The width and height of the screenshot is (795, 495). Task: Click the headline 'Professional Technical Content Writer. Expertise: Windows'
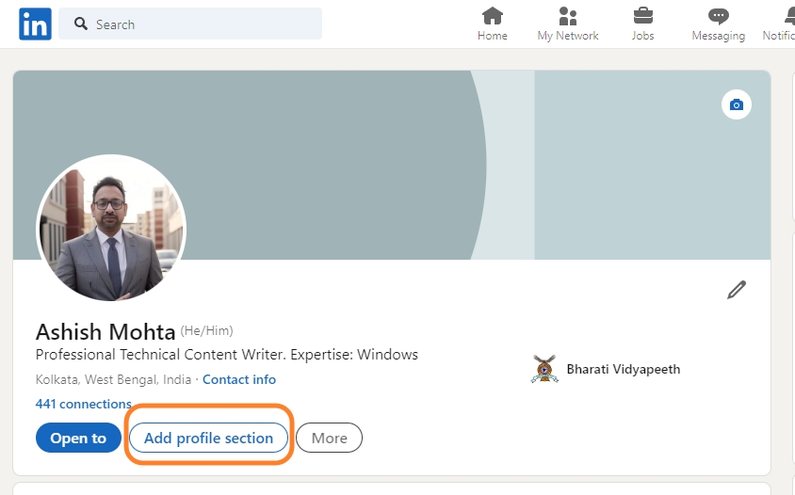point(227,355)
